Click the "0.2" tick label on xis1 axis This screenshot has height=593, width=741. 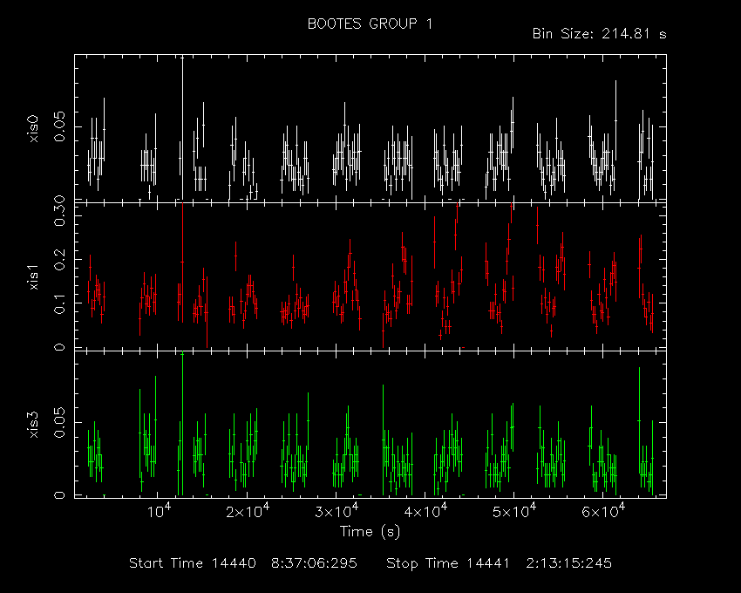coord(60,260)
